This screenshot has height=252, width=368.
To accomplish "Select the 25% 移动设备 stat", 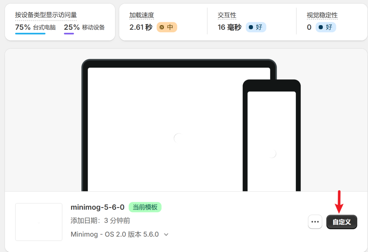I will [x=84, y=27].
